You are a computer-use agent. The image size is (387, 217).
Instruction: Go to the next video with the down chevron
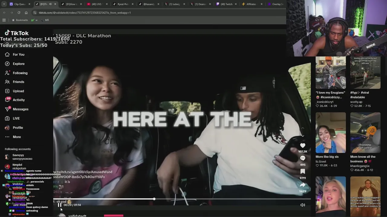coord(303,136)
